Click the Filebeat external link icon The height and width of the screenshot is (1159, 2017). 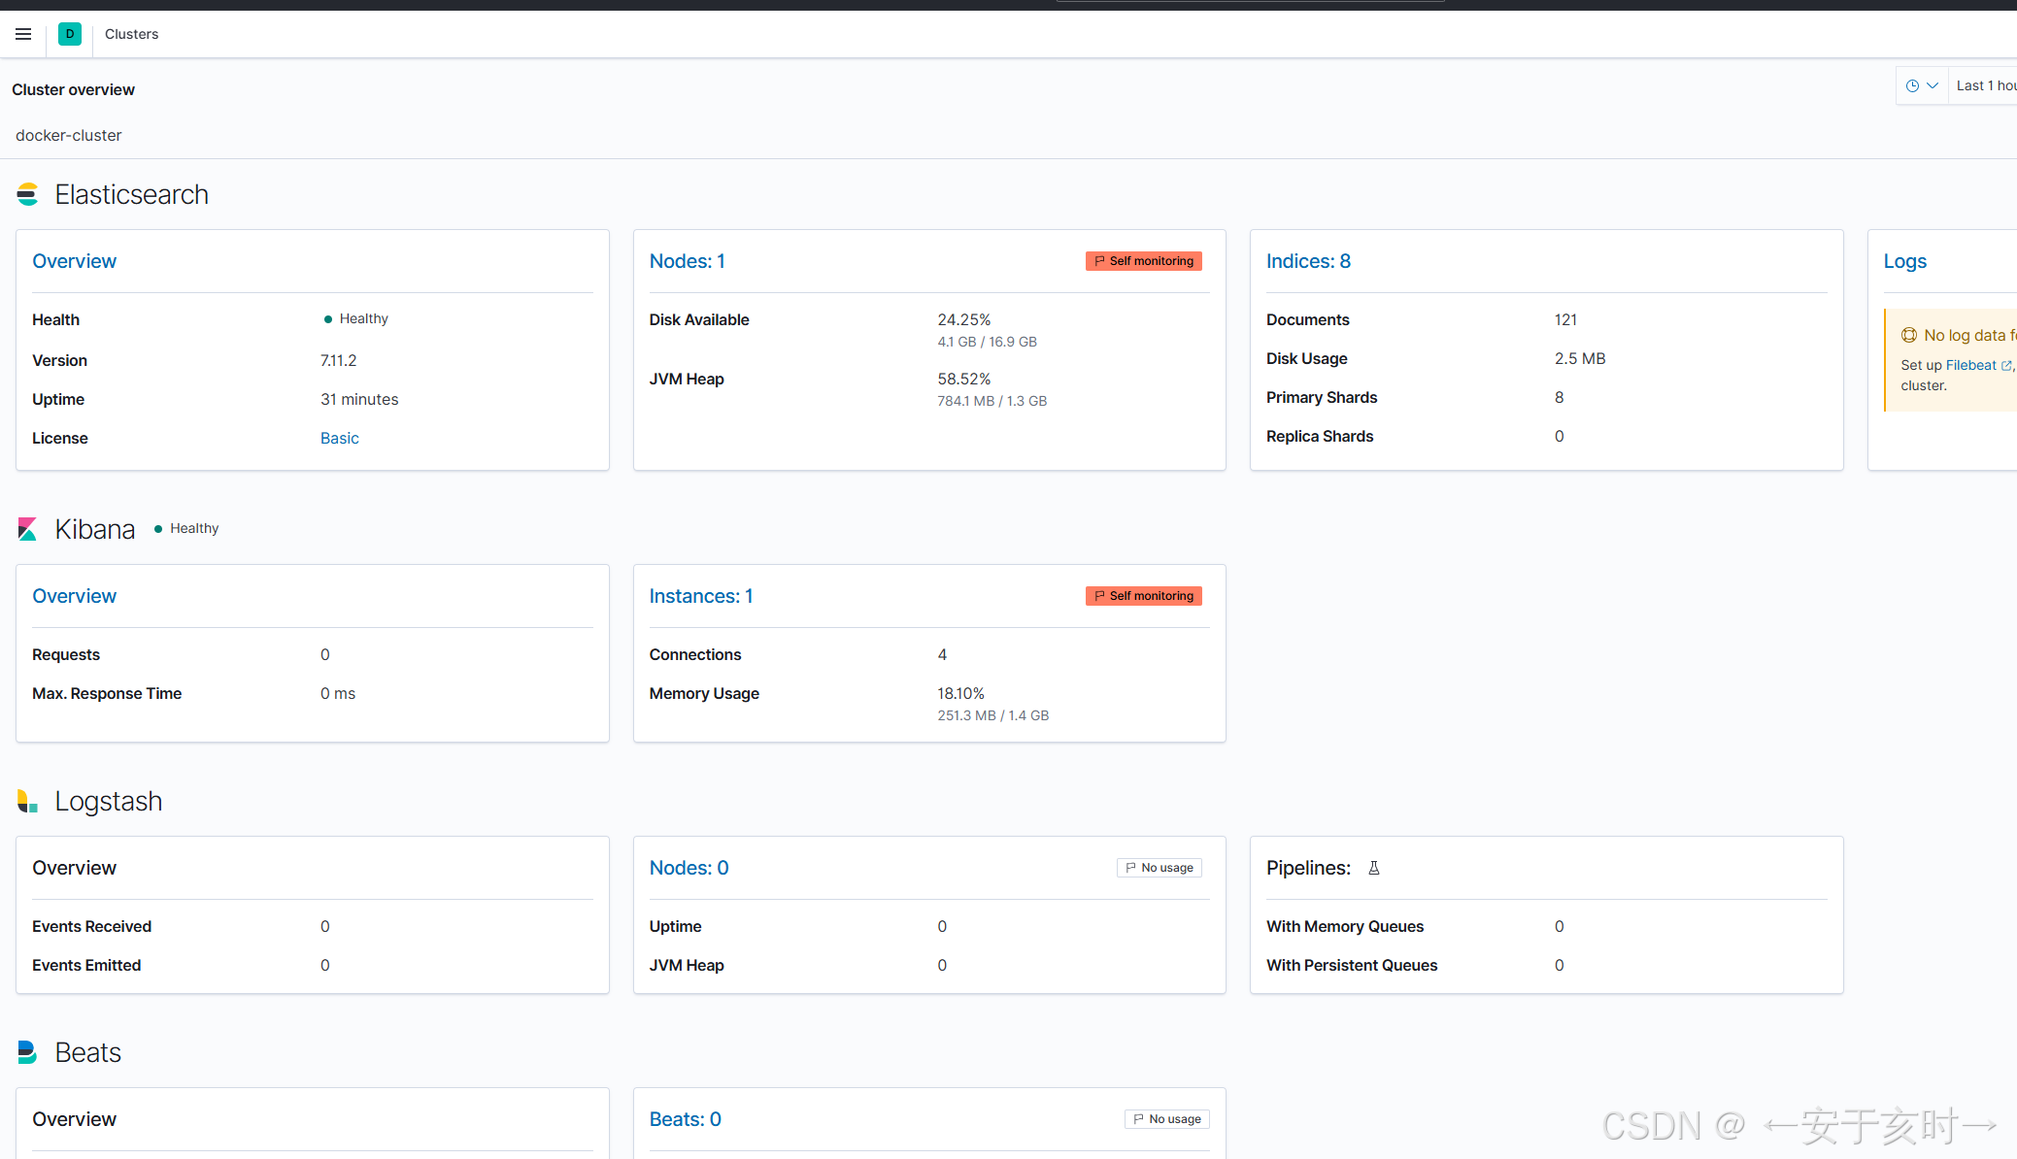(2006, 366)
